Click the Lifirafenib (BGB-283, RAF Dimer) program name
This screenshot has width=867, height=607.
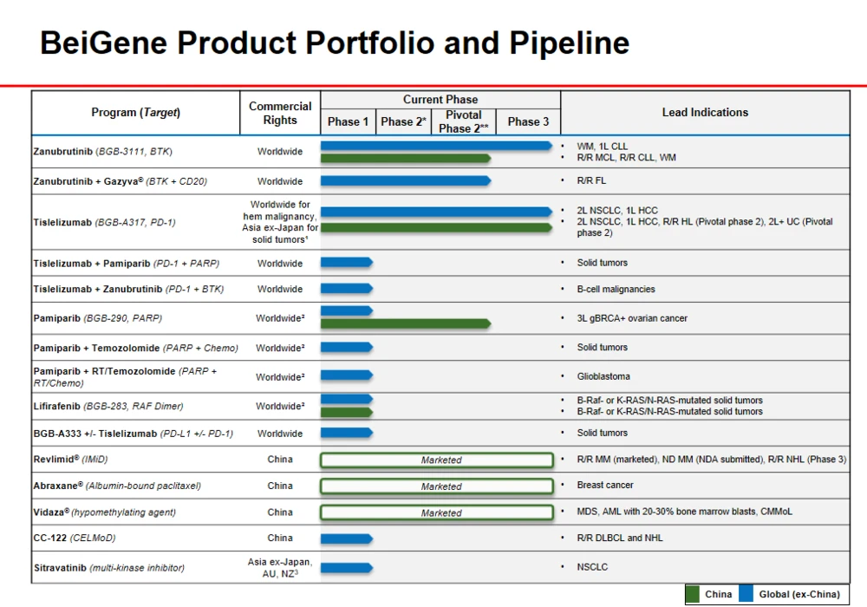point(108,406)
